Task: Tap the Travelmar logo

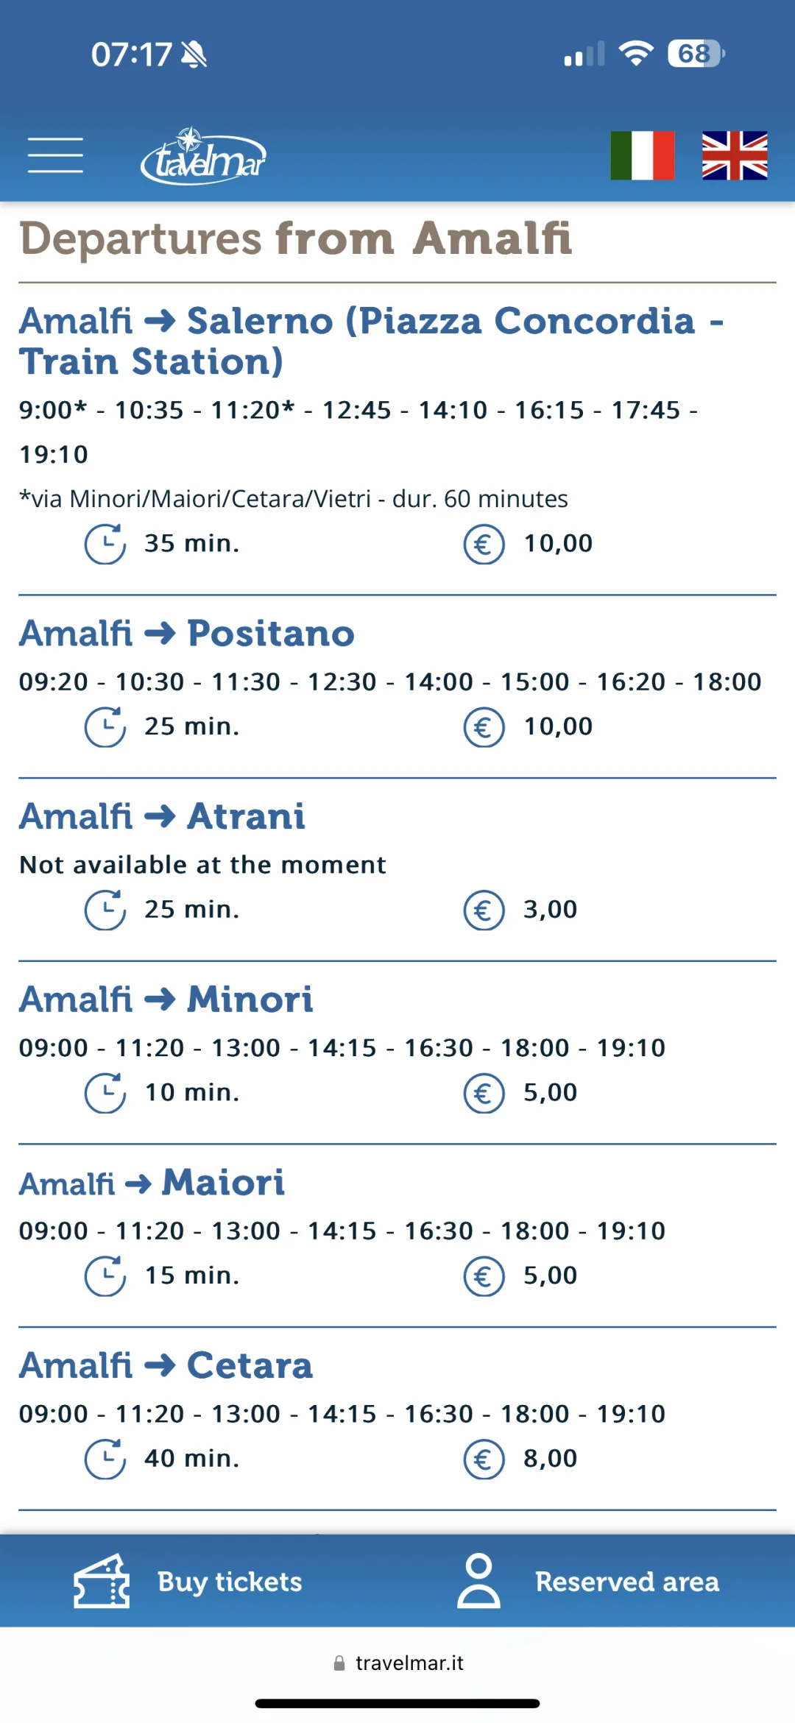Action: point(203,155)
